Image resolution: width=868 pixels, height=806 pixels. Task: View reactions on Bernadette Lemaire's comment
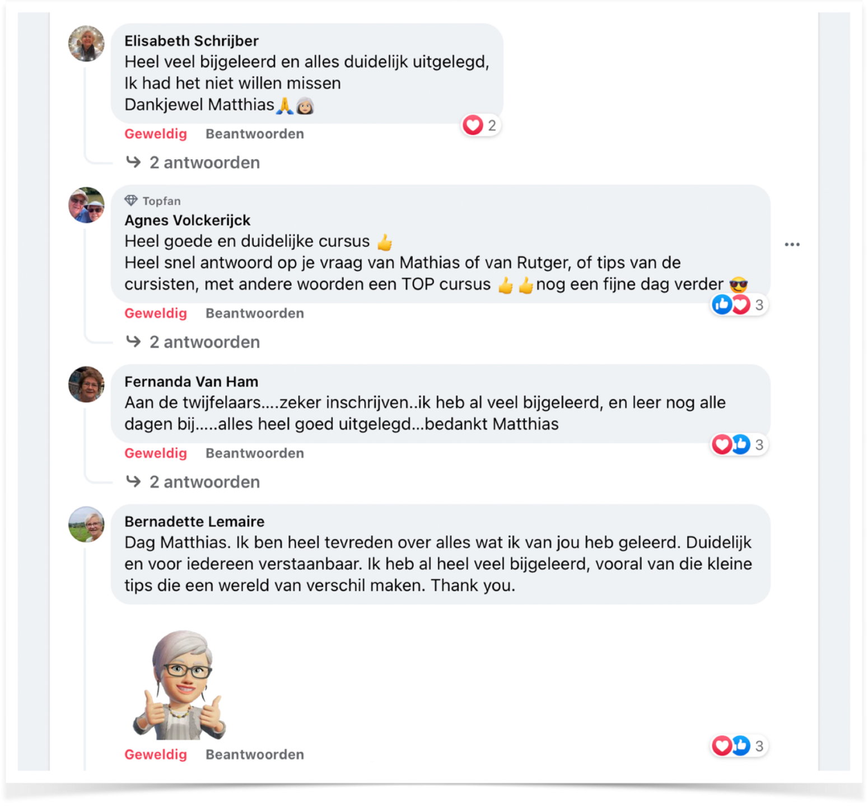click(739, 746)
